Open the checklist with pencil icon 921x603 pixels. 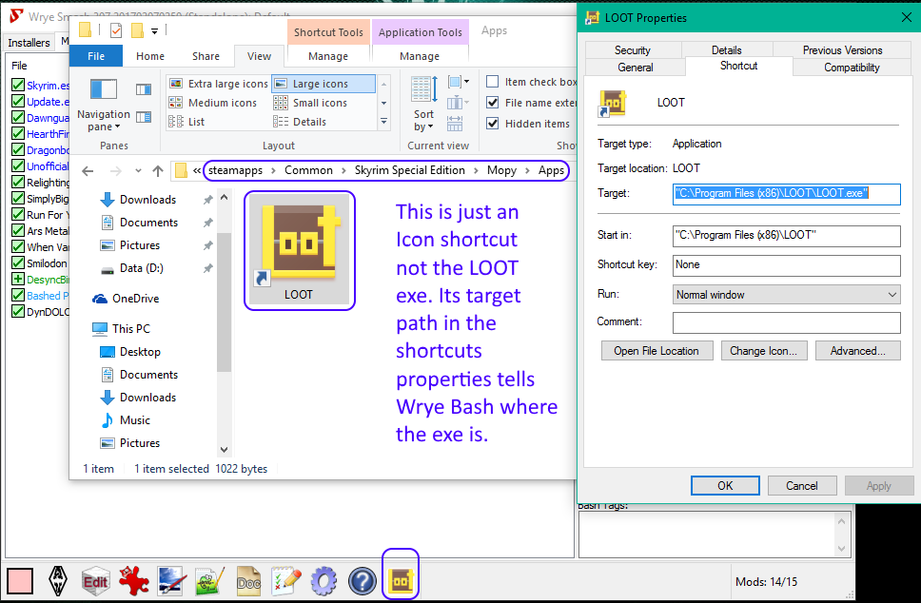pos(286,580)
